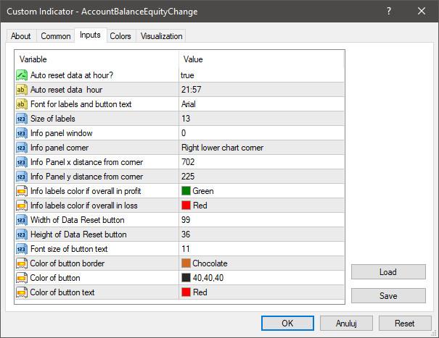Click the integer icon for Info Panel x distance

[x=22, y=162]
